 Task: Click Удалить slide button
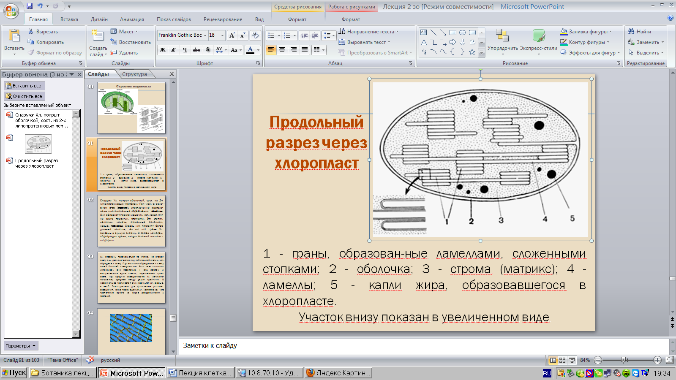click(124, 53)
